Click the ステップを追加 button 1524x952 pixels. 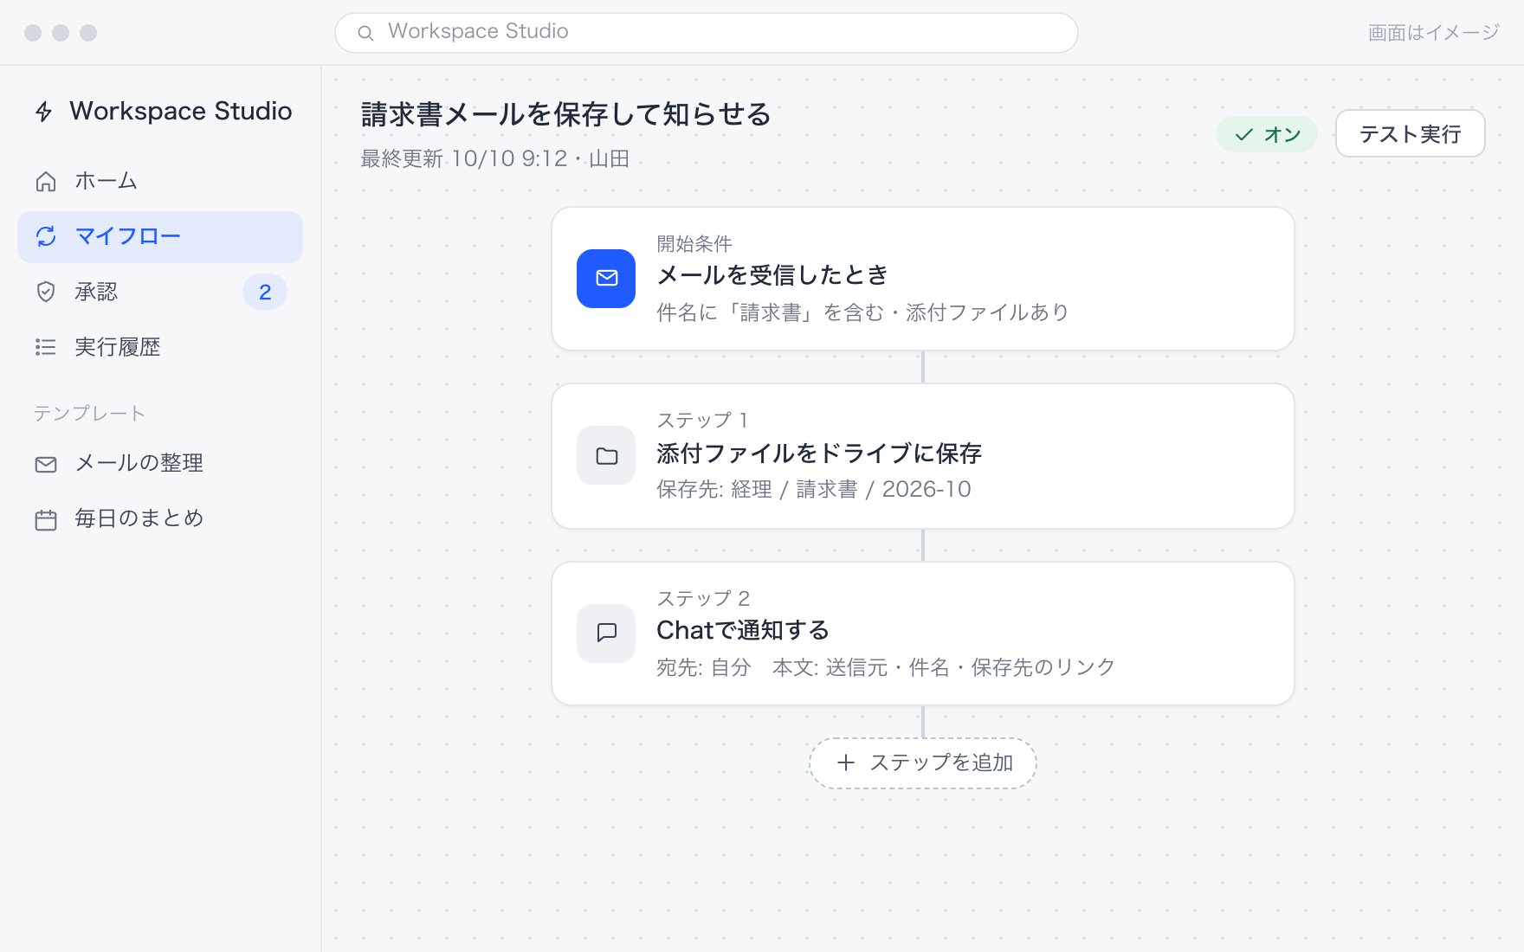[x=923, y=762]
